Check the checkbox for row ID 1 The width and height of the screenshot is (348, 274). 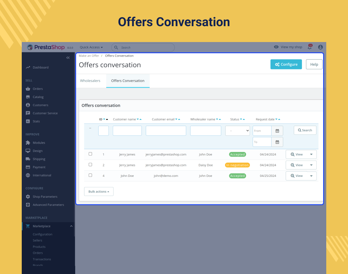pos(90,154)
